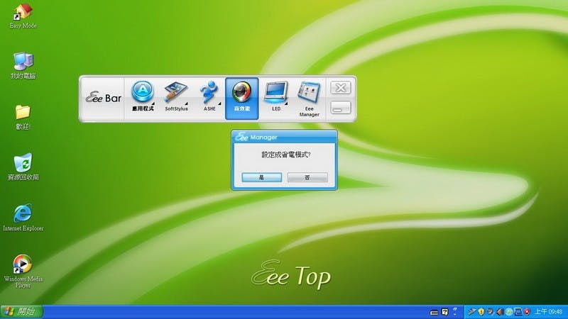Click the help question mark icon in language bar
Viewport: 568px width, 319px height.
click(445, 312)
